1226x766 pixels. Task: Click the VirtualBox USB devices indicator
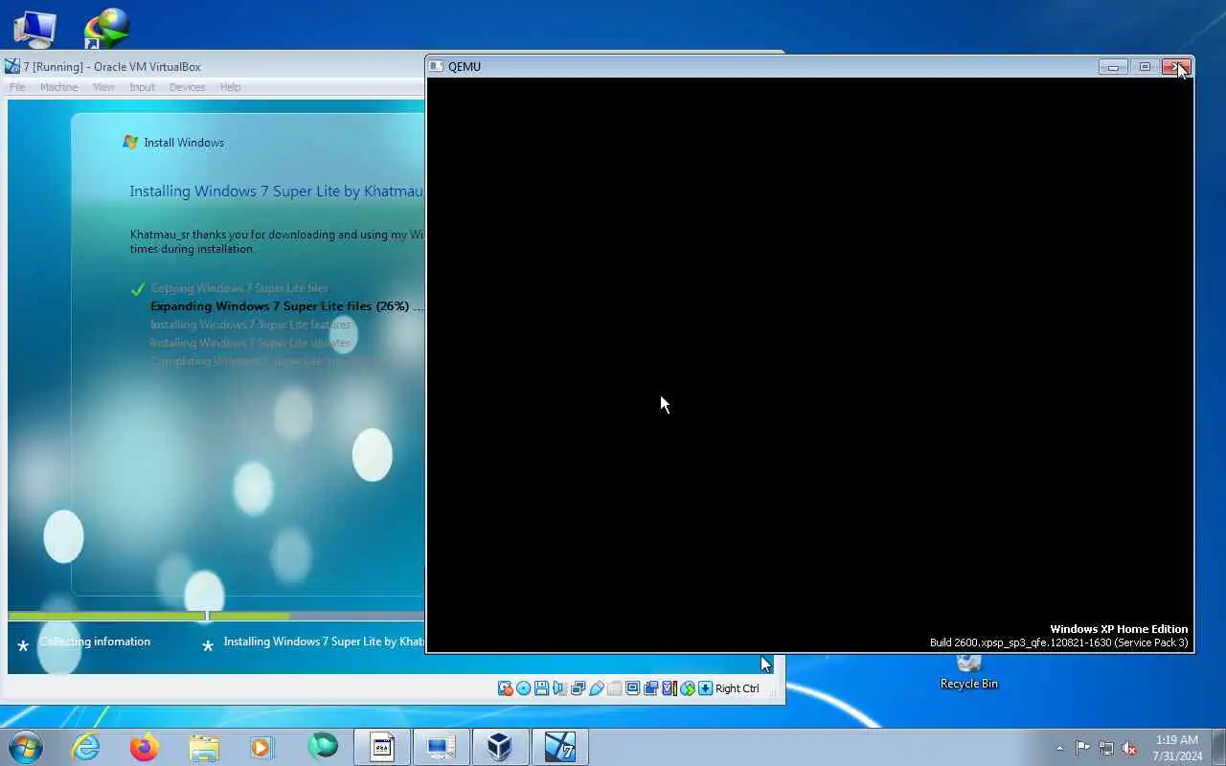point(597,688)
